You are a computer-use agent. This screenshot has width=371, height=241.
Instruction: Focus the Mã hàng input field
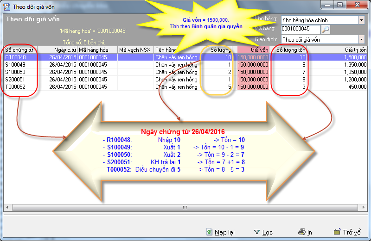(x=300, y=30)
